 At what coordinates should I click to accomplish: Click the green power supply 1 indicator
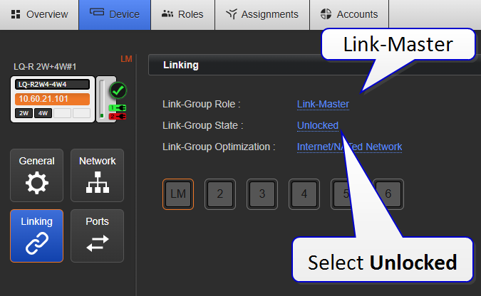click(117, 107)
